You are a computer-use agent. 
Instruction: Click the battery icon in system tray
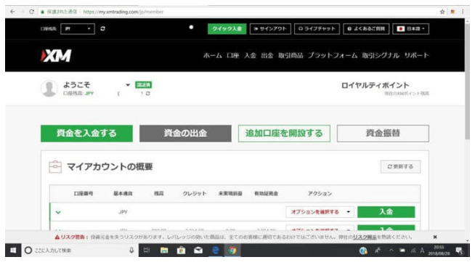(402, 250)
